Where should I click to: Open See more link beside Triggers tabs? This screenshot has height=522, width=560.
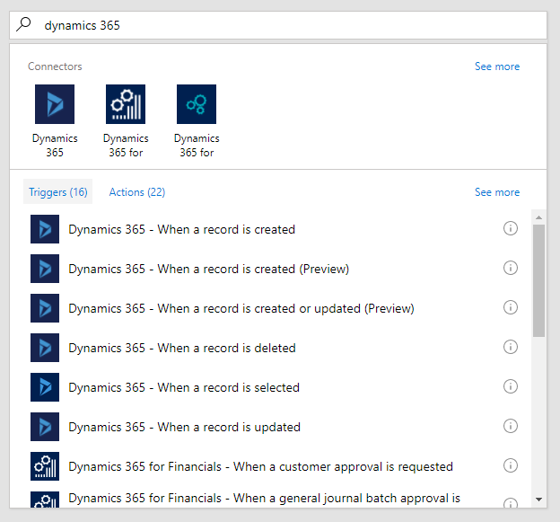click(x=496, y=192)
